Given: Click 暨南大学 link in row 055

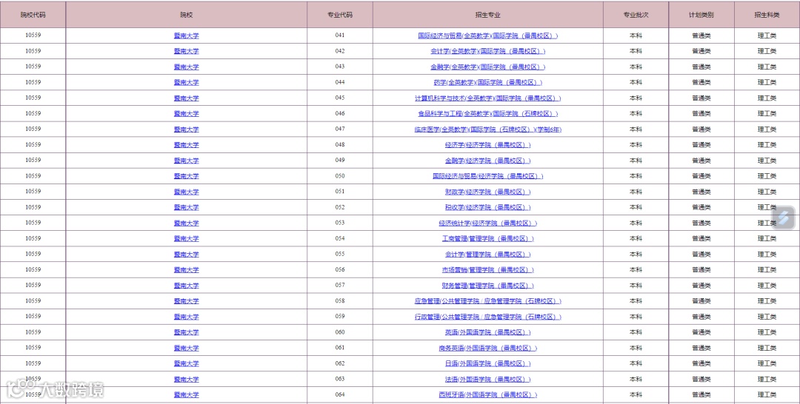Looking at the screenshot, I should pyautogui.click(x=186, y=255).
